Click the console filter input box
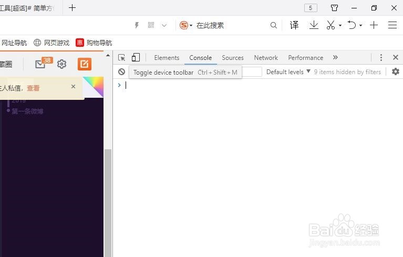 click(x=252, y=71)
